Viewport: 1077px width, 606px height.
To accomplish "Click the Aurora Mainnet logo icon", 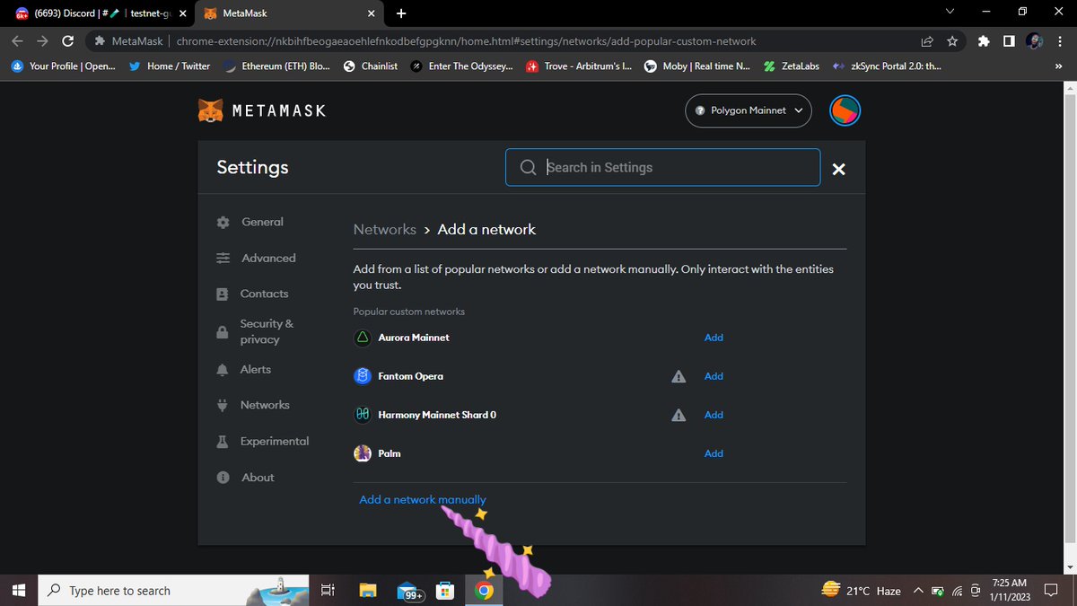I will [x=363, y=338].
